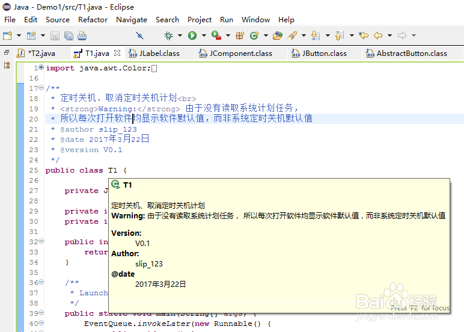Open the Forward history dropdown arrow
This screenshot has height=332, width=464.
pyautogui.click(x=414, y=36)
